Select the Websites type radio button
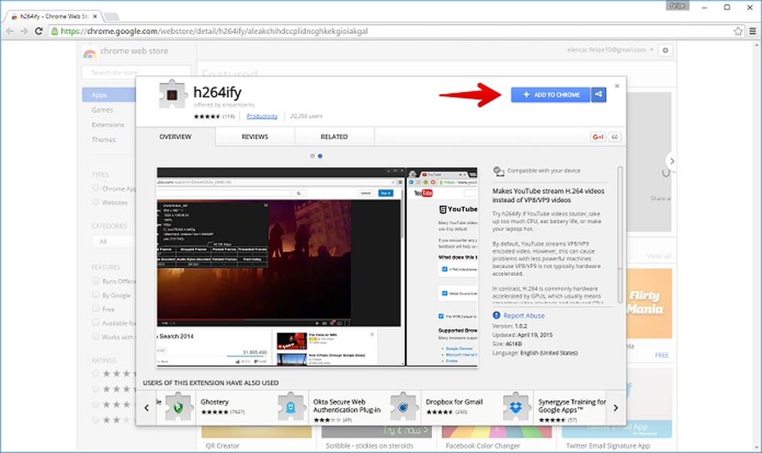Viewport: 762px width, 453px height. click(x=96, y=202)
